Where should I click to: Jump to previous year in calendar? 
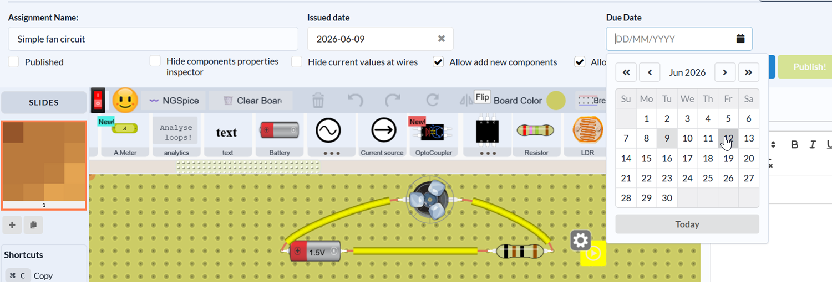click(x=626, y=72)
